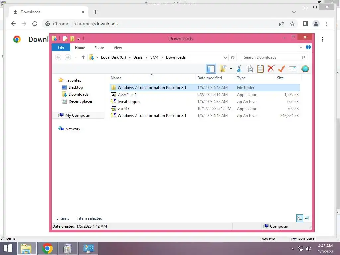Go forward in Explorer navigation

68,57
